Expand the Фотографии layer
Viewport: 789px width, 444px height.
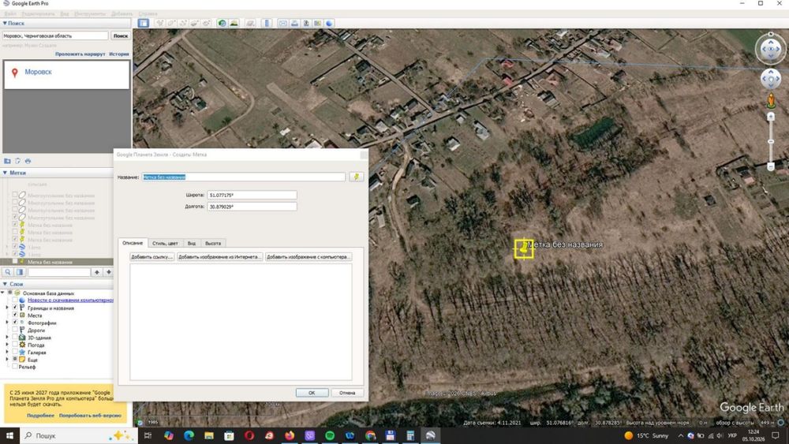tap(7, 323)
